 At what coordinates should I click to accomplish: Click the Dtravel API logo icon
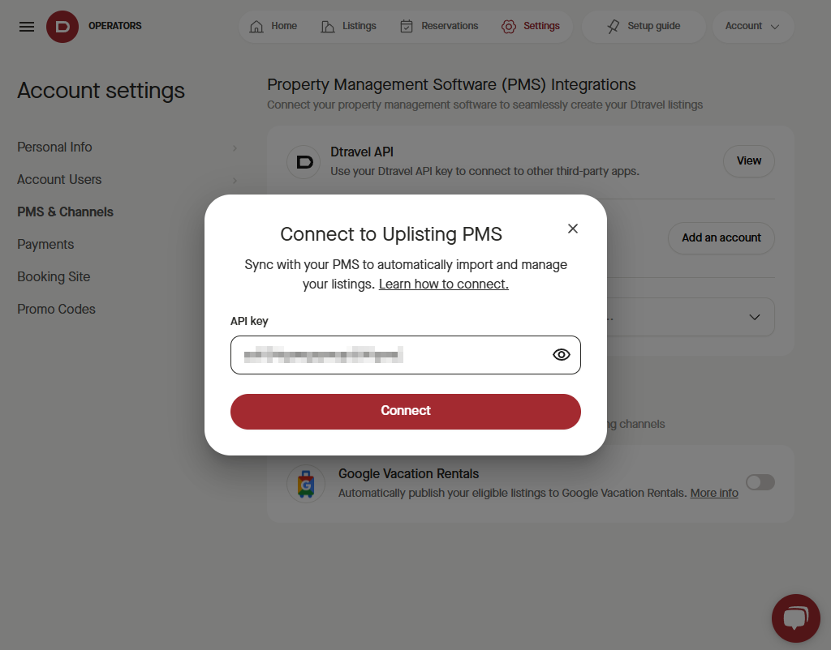(304, 162)
